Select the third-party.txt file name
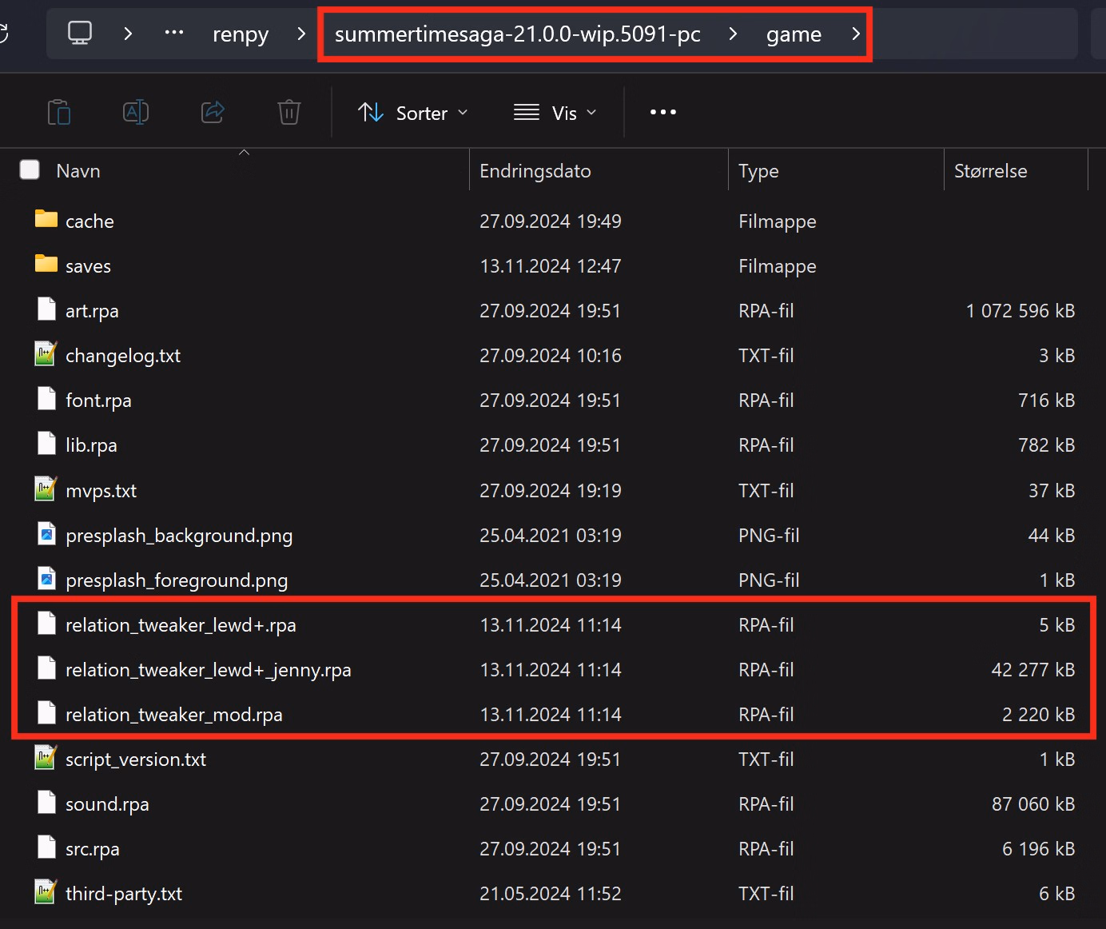1106x929 pixels. [124, 894]
